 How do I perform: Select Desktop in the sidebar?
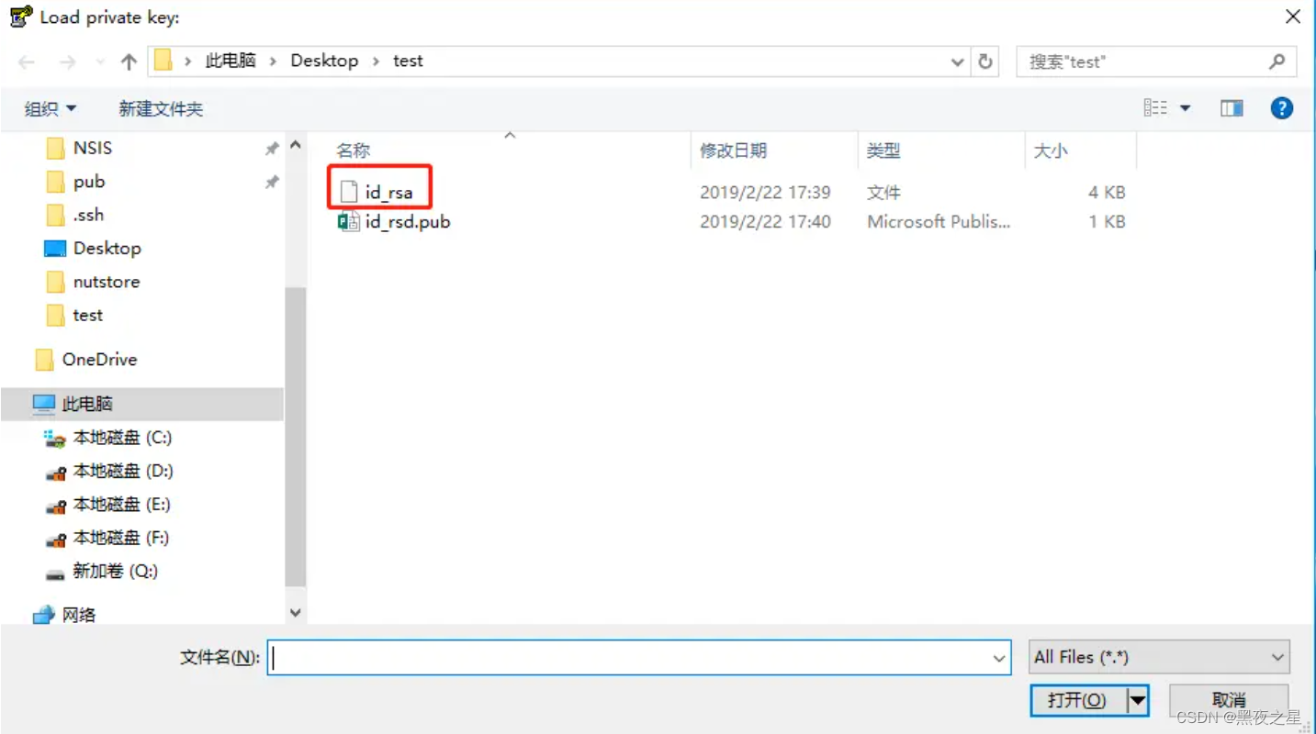pyautogui.click(x=107, y=249)
